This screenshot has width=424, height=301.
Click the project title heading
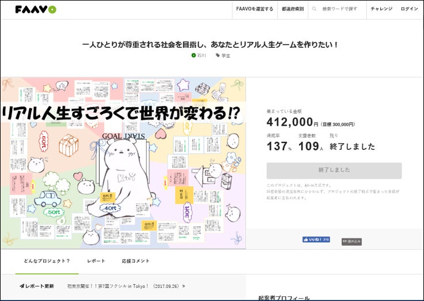pos(210,44)
